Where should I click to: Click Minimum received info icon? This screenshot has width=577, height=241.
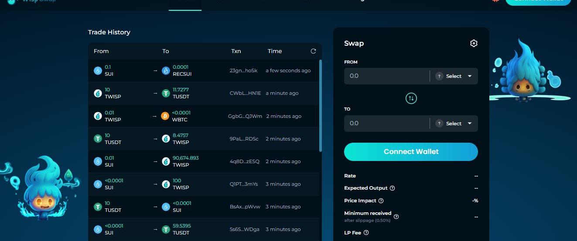click(396, 216)
